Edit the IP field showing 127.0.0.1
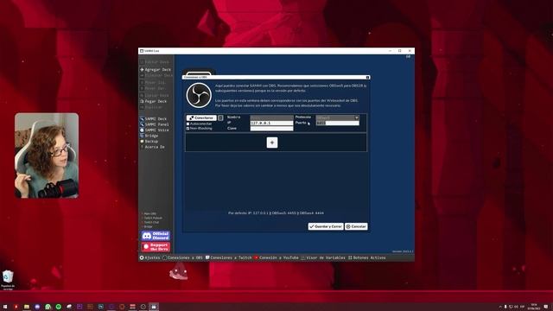Screen dimensions: 553x311 271,123
